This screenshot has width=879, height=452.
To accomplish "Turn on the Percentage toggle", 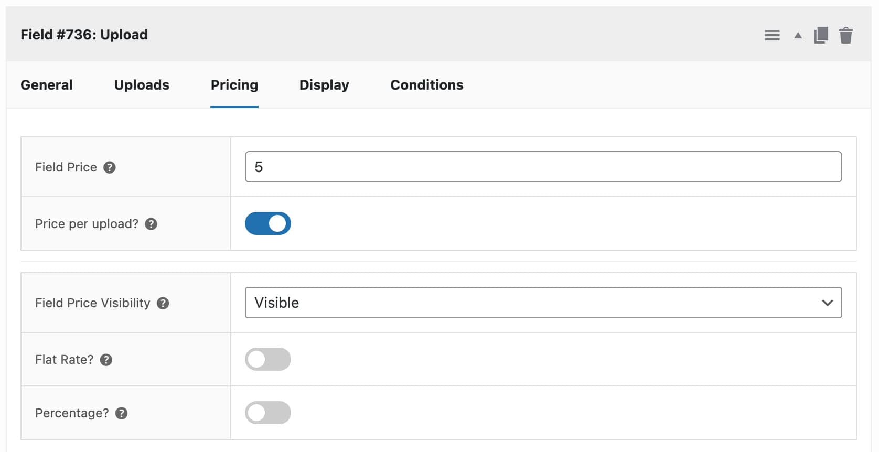I will [x=268, y=413].
